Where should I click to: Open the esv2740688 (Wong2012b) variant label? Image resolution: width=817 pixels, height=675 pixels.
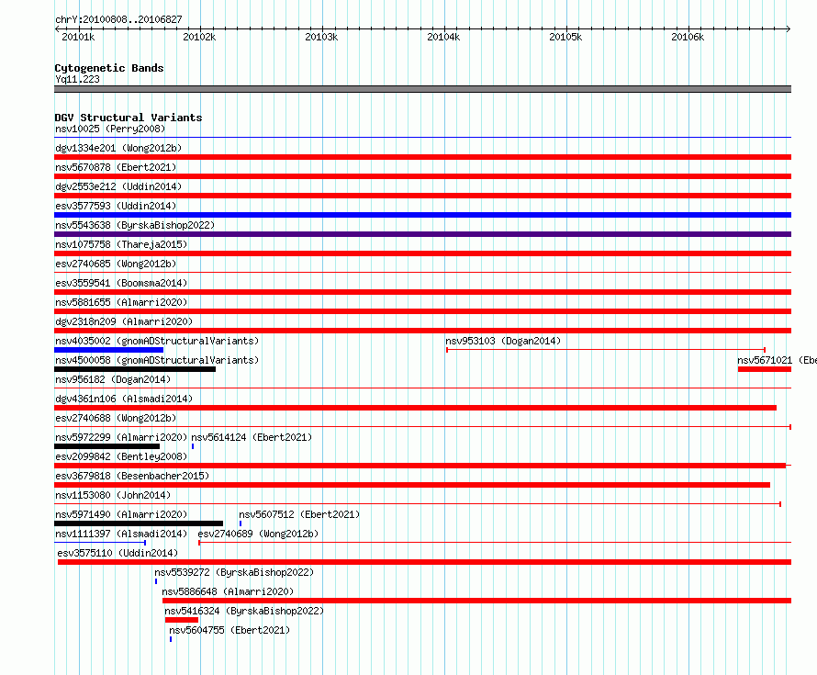click(x=116, y=418)
